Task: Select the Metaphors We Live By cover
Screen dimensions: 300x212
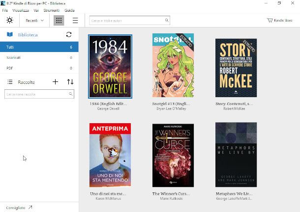Action: [x=236, y=155]
